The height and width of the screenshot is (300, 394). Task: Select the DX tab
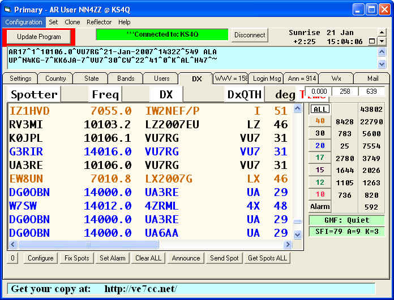pyautogui.click(x=196, y=79)
